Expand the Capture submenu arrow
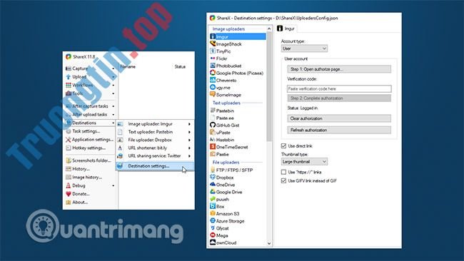 (114, 68)
